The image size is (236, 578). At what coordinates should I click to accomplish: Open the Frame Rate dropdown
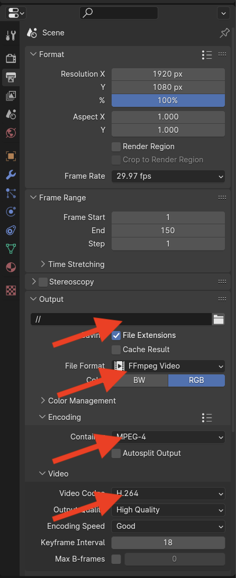[x=168, y=176]
